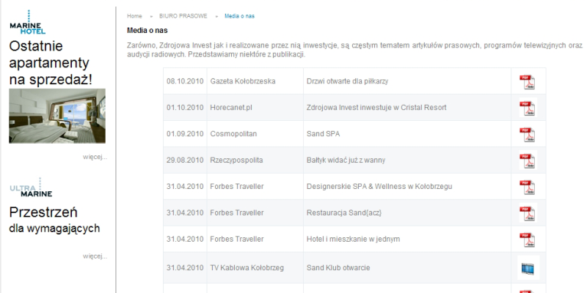Click the Marine Hotel logo
The height and width of the screenshot is (293, 587).
pos(29,23)
